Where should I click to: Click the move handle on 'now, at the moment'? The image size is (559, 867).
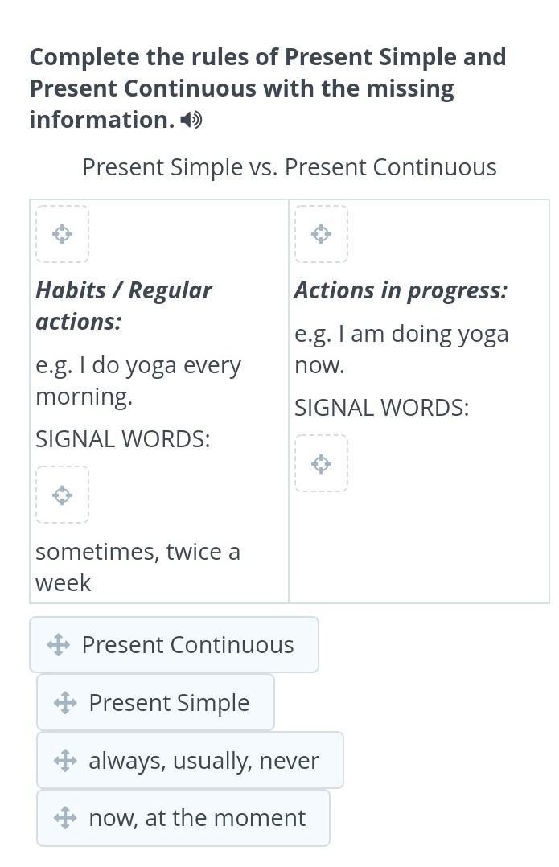click(x=64, y=819)
